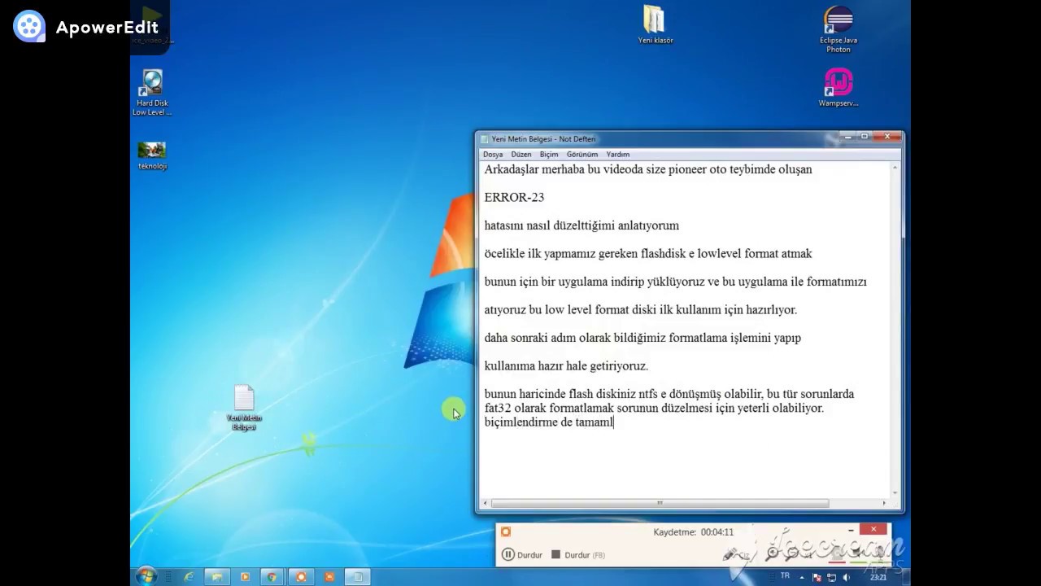Maximize the Notepad window
1041x586 pixels.
click(865, 137)
